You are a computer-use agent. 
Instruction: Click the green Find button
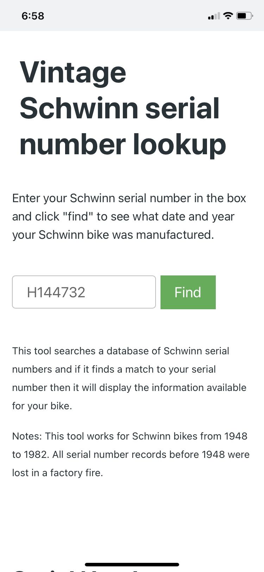pos(188,292)
